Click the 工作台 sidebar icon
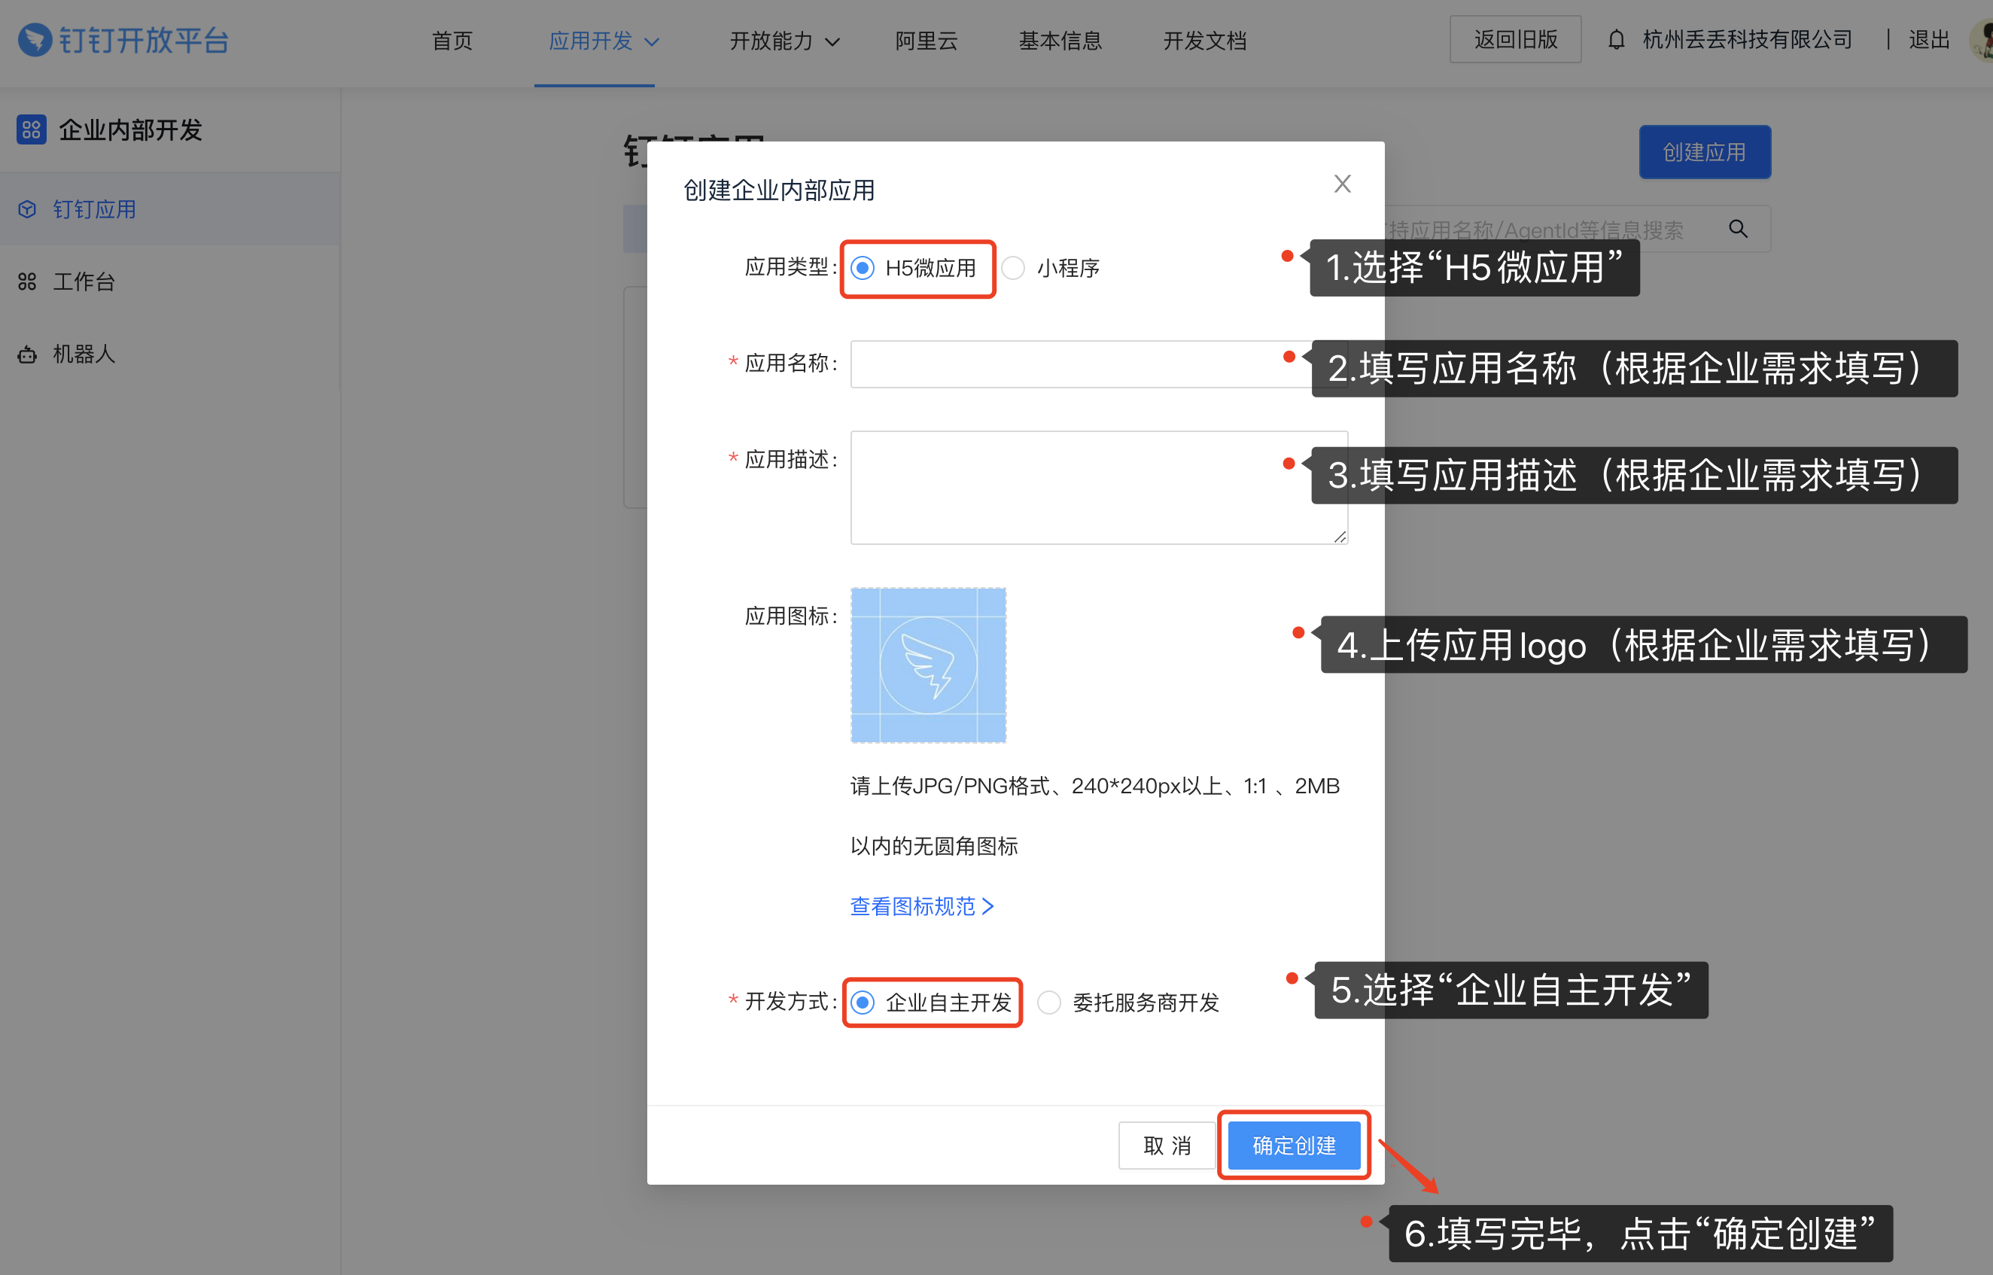Screen dimensions: 1993x1275 pyautogui.click(x=27, y=282)
